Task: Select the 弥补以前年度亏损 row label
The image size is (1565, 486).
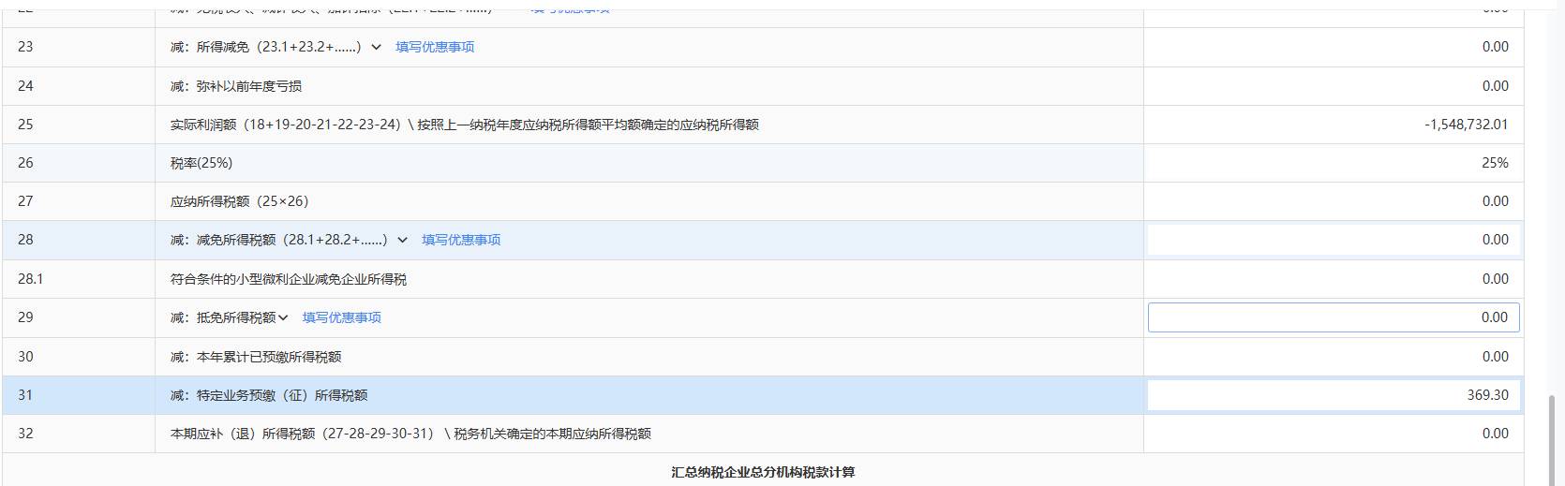Action: coord(236,86)
